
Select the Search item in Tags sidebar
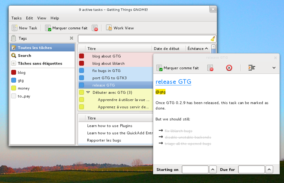pos(24,56)
